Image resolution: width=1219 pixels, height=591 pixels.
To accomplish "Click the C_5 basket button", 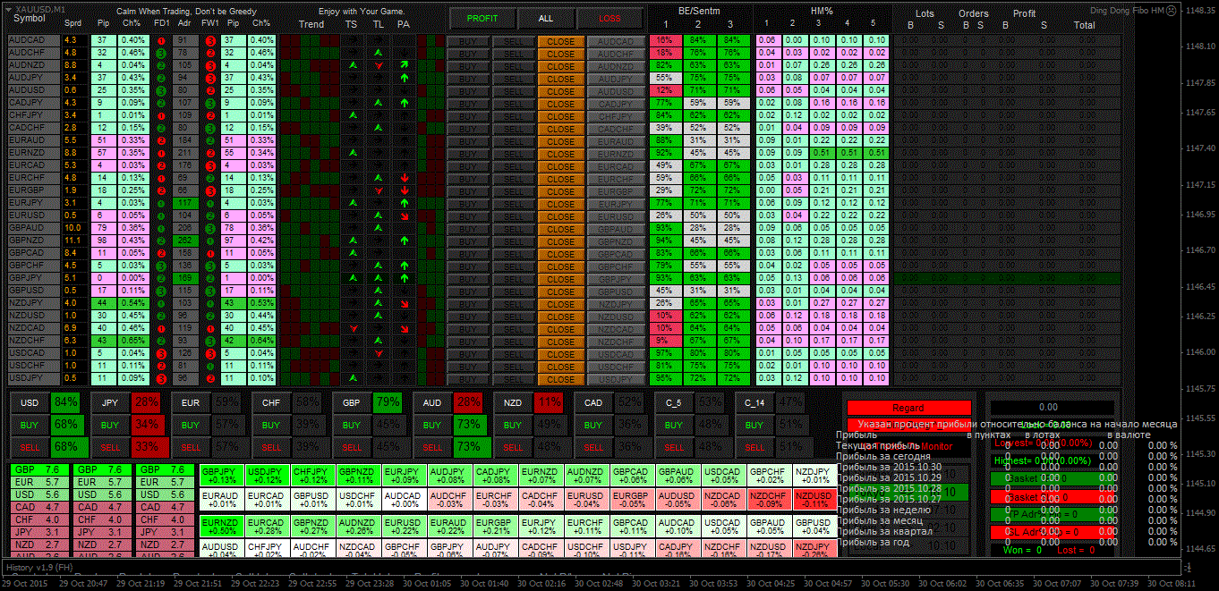I will click(674, 402).
